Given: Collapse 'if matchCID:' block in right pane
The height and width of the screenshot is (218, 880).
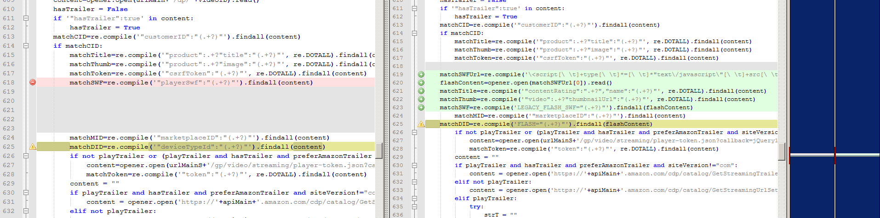Looking at the screenshot, I should tap(414, 33).
